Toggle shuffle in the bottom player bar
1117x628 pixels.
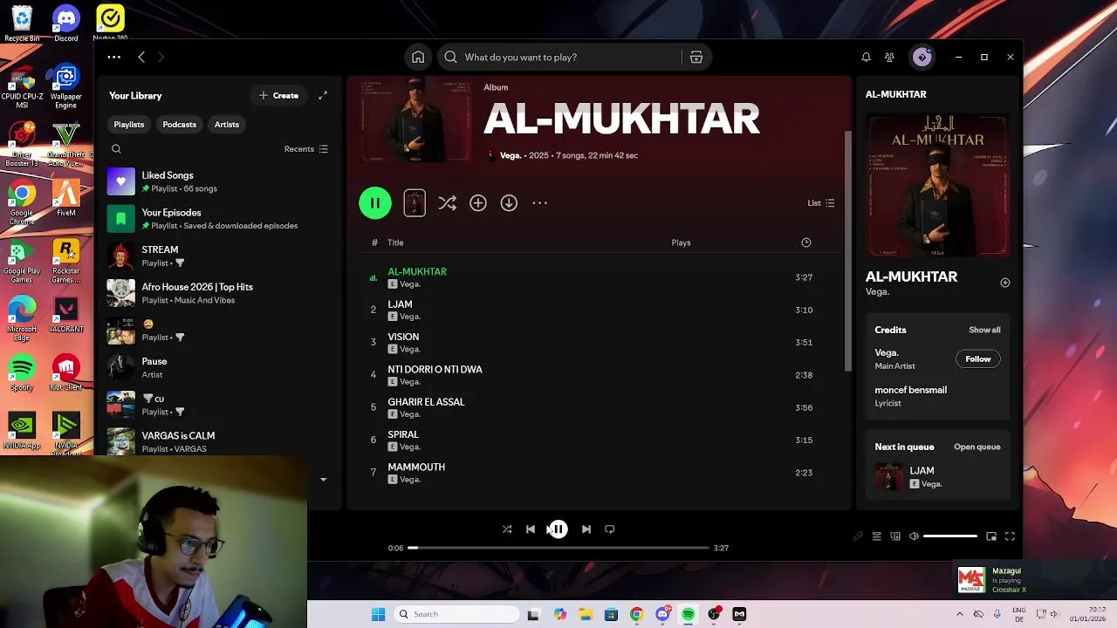coord(507,529)
